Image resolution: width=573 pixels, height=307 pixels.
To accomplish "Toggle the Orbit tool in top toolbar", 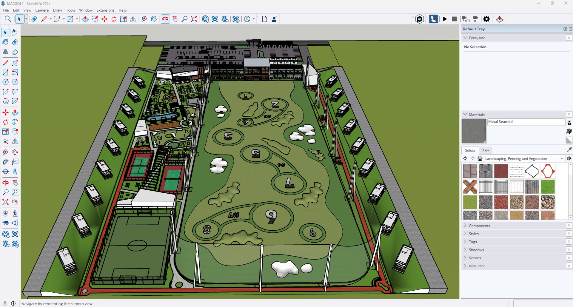I will (165, 19).
